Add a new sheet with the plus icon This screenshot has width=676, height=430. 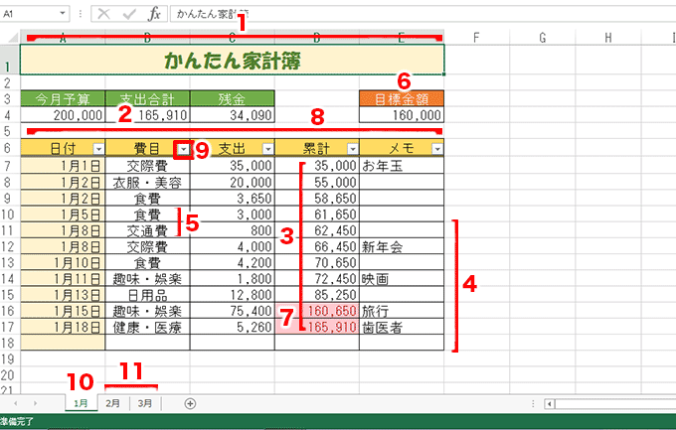[190, 403]
